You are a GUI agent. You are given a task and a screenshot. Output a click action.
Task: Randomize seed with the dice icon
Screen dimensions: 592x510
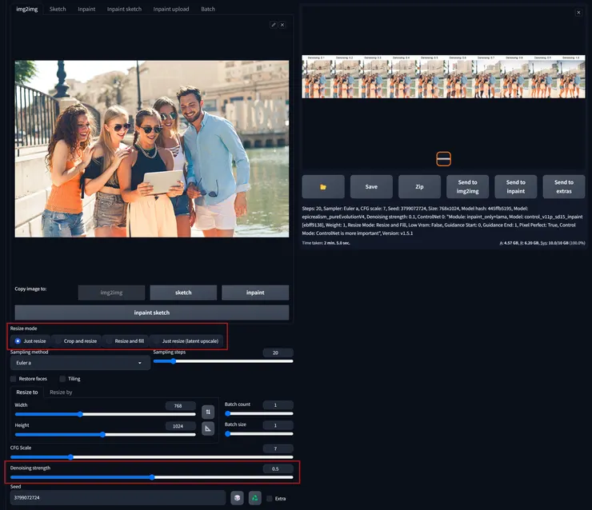[x=238, y=498]
